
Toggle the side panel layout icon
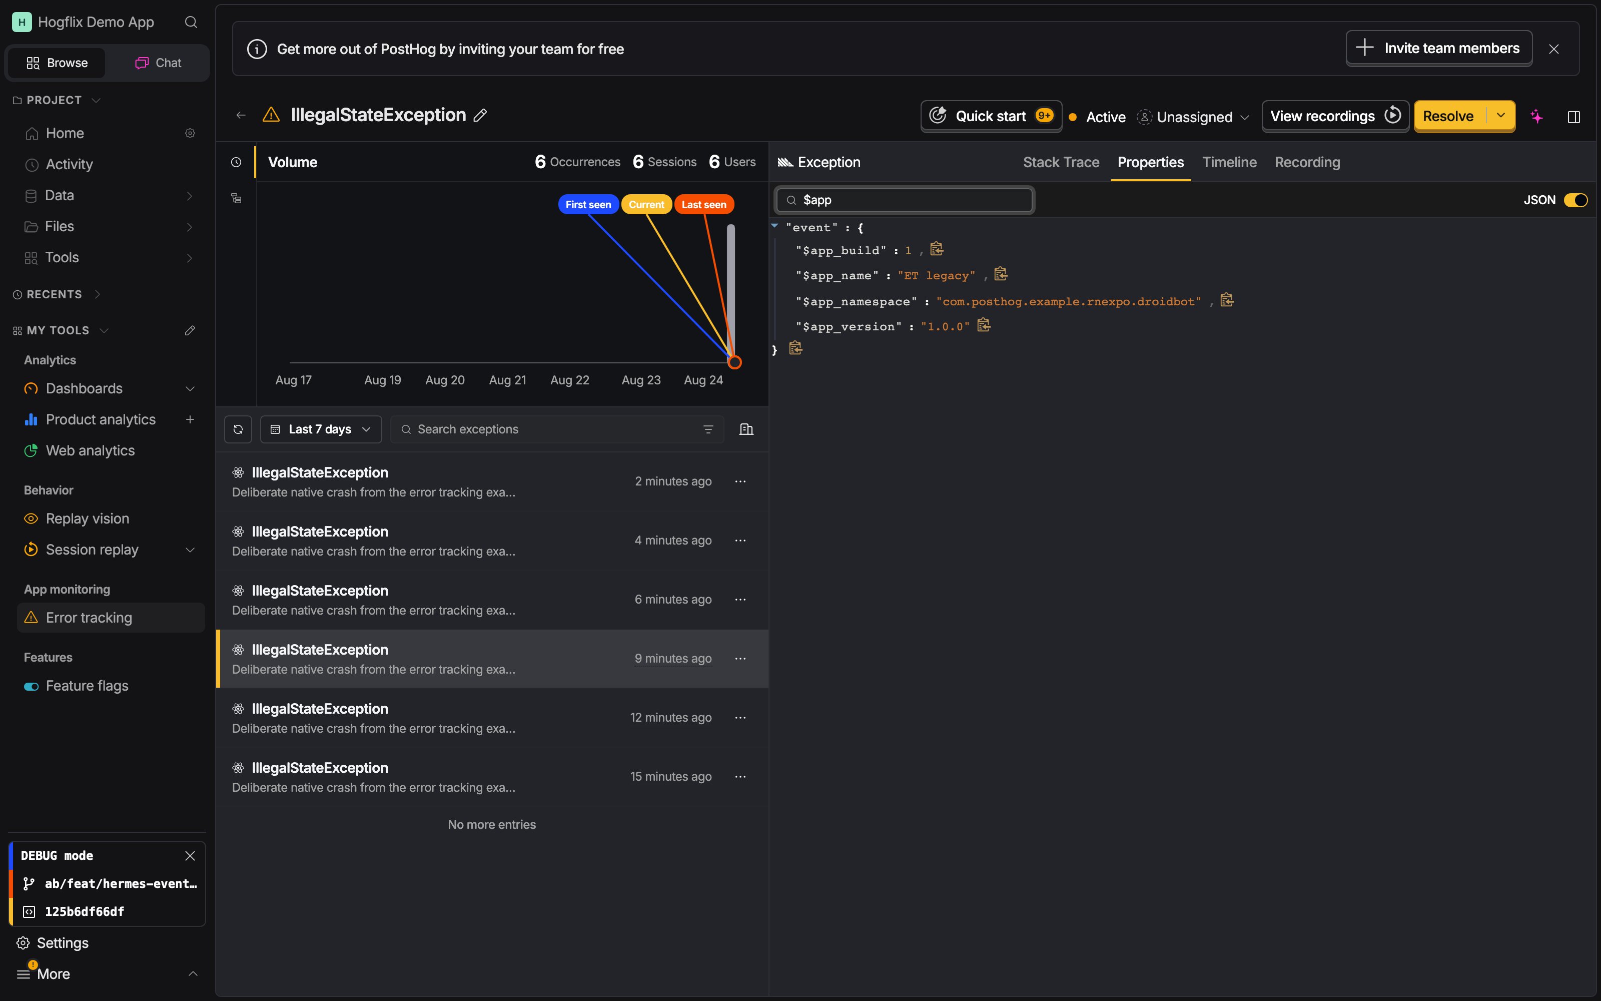[1574, 117]
